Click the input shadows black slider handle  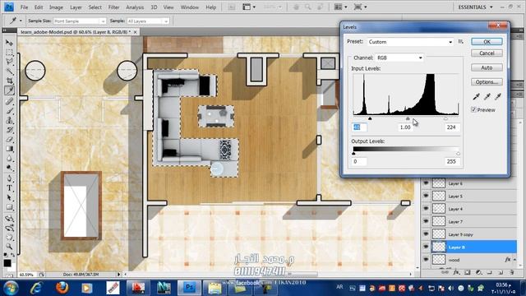(370, 118)
